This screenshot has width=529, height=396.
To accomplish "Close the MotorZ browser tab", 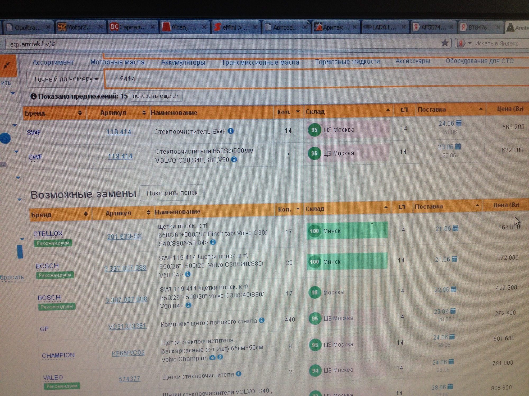I will [x=100, y=27].
